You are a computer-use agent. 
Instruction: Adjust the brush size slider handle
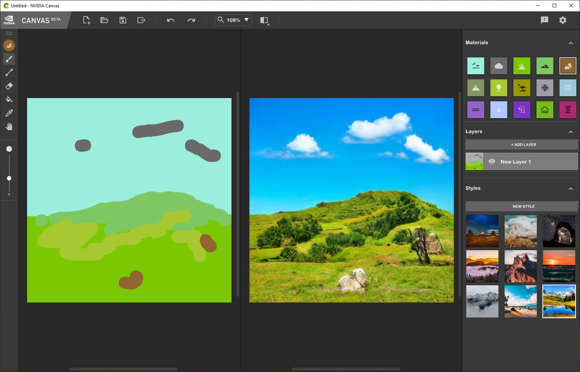point(9,178)
